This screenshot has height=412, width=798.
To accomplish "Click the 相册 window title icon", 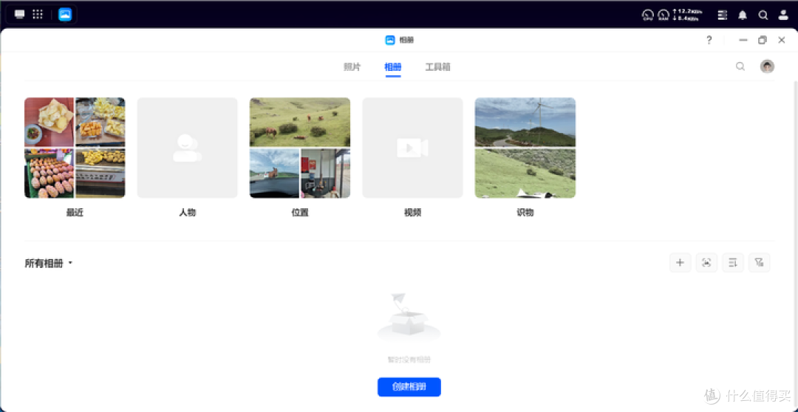I will click(390, 40).
